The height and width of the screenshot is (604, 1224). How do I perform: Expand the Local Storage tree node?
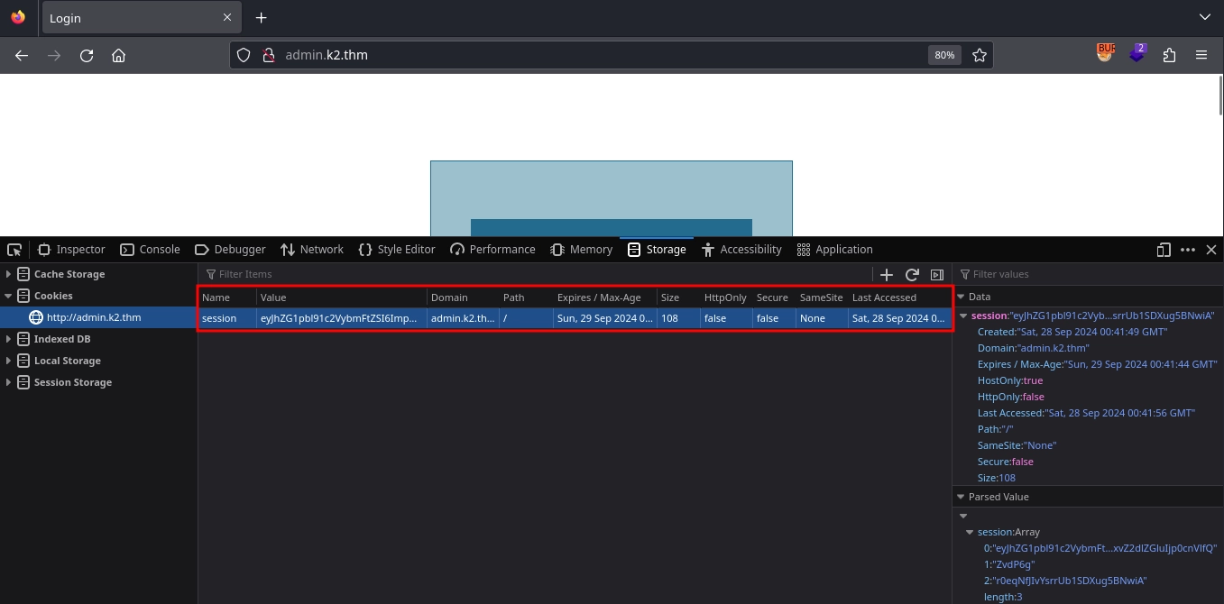(x=9, y=361)
